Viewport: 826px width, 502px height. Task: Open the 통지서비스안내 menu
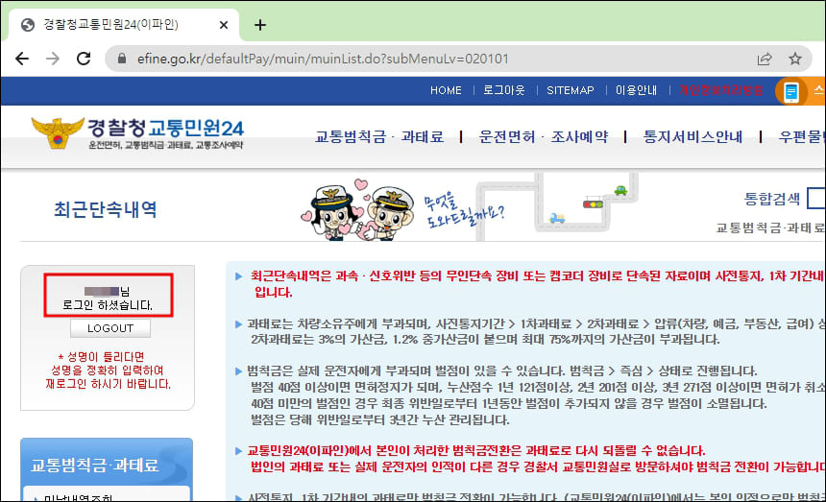pyautogui.click(x=692, y=137)
